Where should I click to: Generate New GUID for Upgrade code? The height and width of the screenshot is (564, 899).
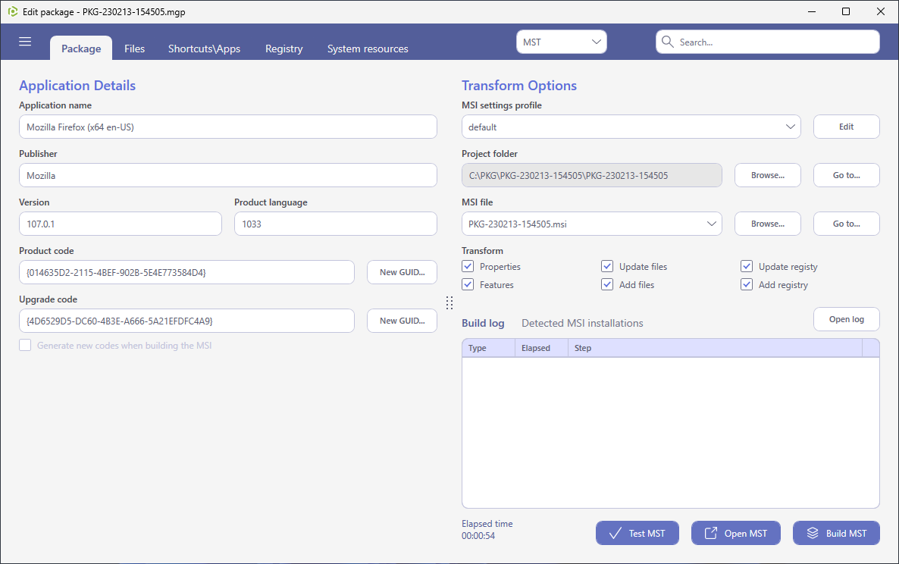[x=402, y=321]
